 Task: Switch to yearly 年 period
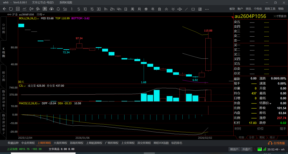click(x=153, y=9)
